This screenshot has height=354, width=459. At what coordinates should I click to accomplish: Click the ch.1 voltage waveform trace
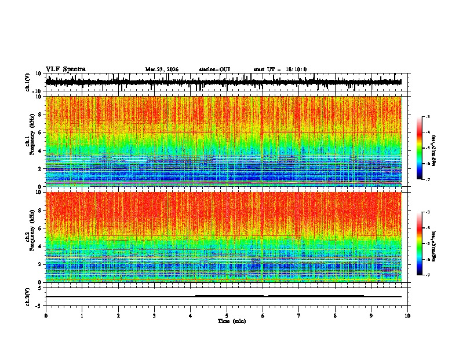click(223, 82)
